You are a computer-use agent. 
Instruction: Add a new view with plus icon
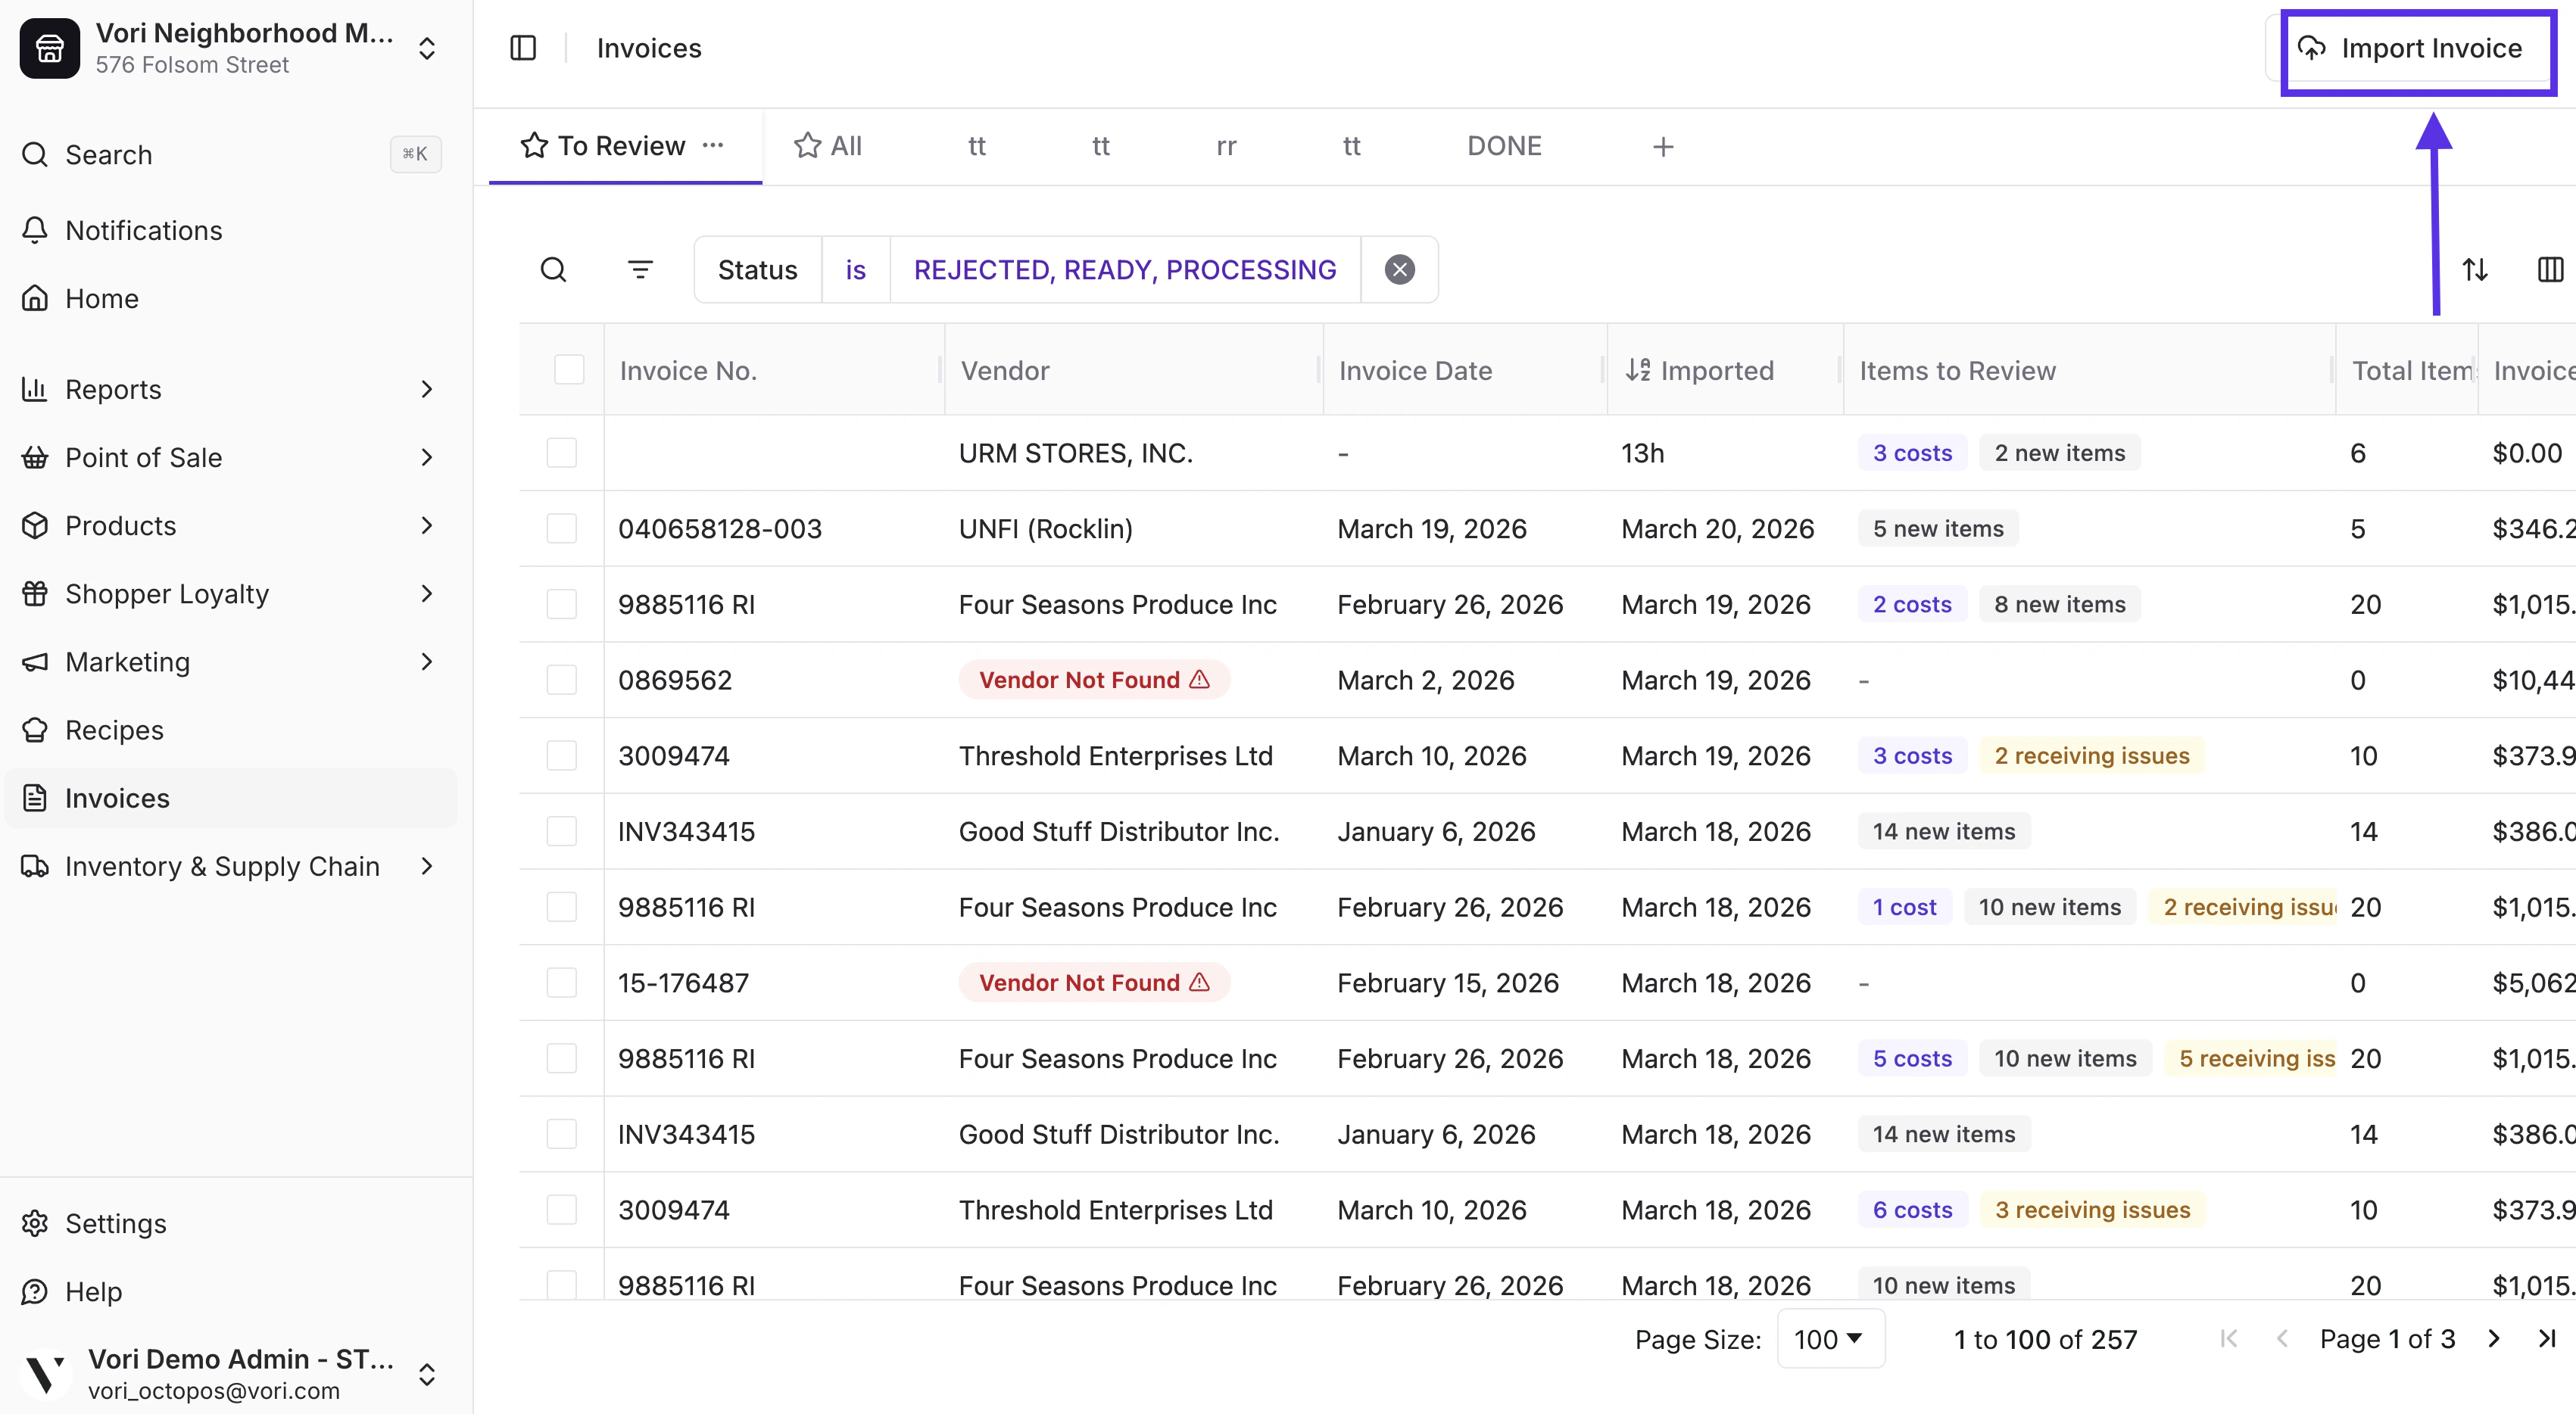point(1662,147)
